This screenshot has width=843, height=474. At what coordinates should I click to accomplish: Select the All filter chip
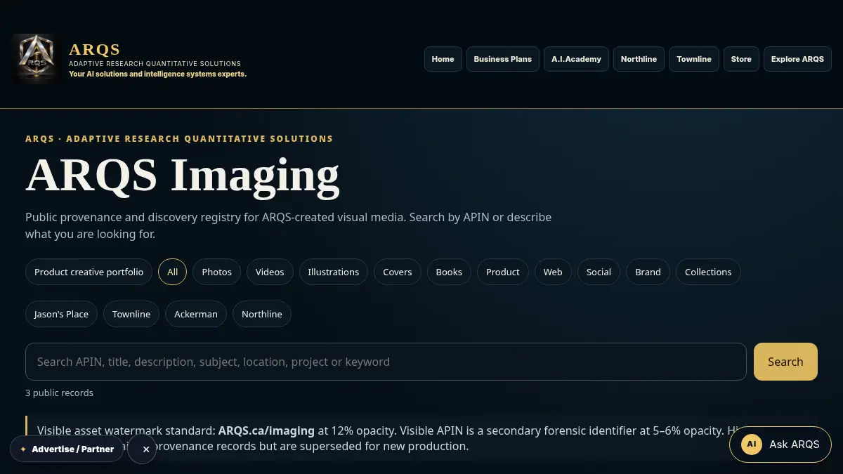[x=172, y=272]
